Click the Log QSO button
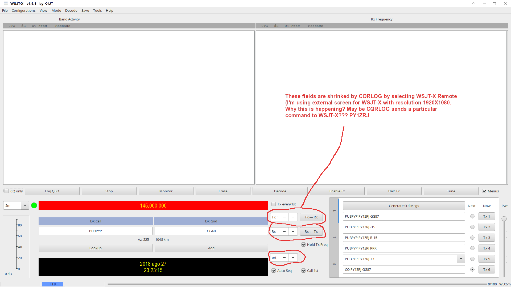Screen dimensions: 511x287 [x=52, y=191]
